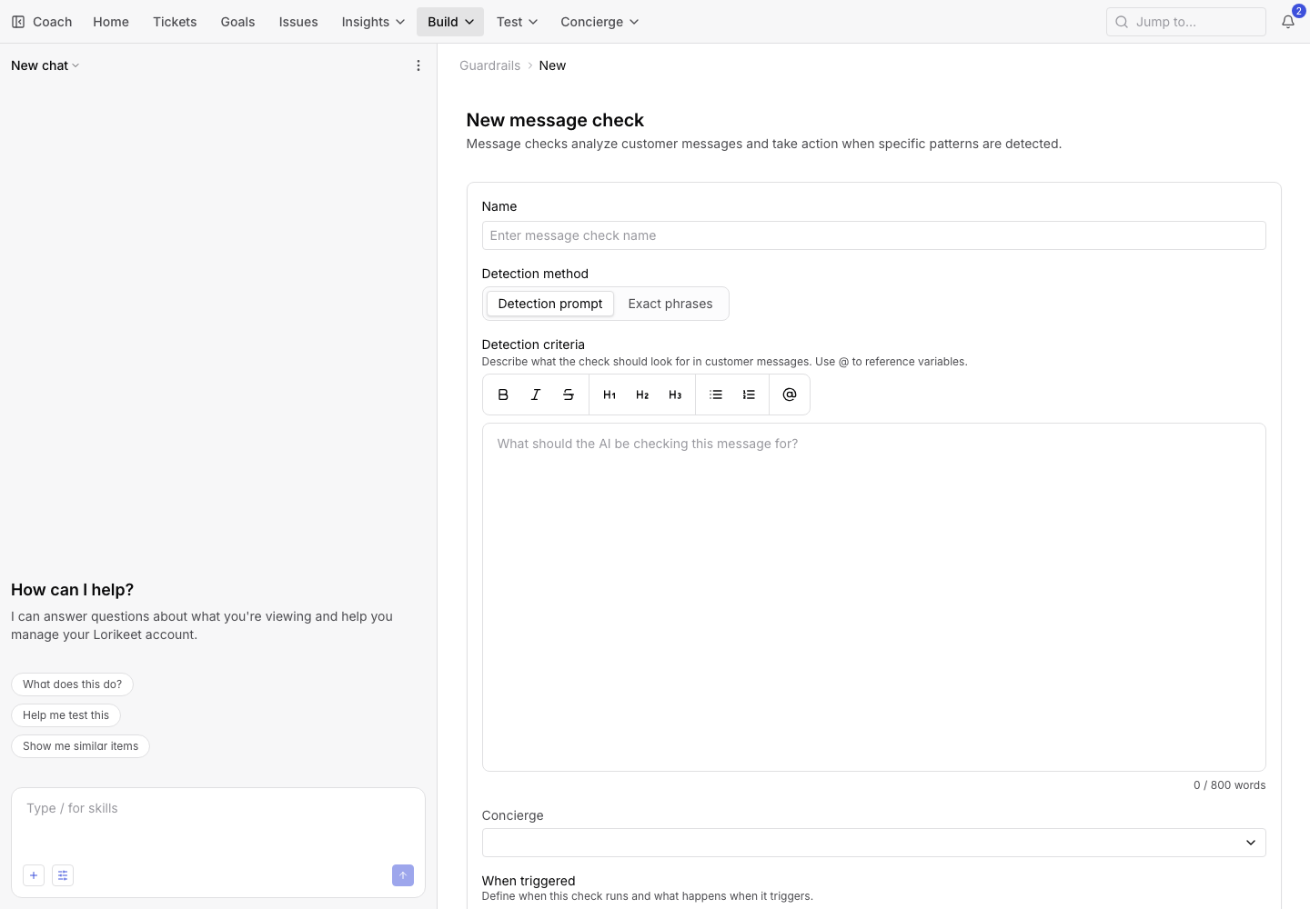Switch detection method to Exact phrases
Screen dimensions: 1310x909
tap(670, 304)
